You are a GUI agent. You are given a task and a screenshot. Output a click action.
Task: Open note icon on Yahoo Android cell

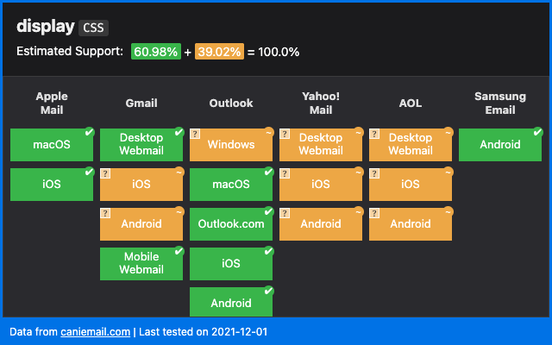coord(285,213)
